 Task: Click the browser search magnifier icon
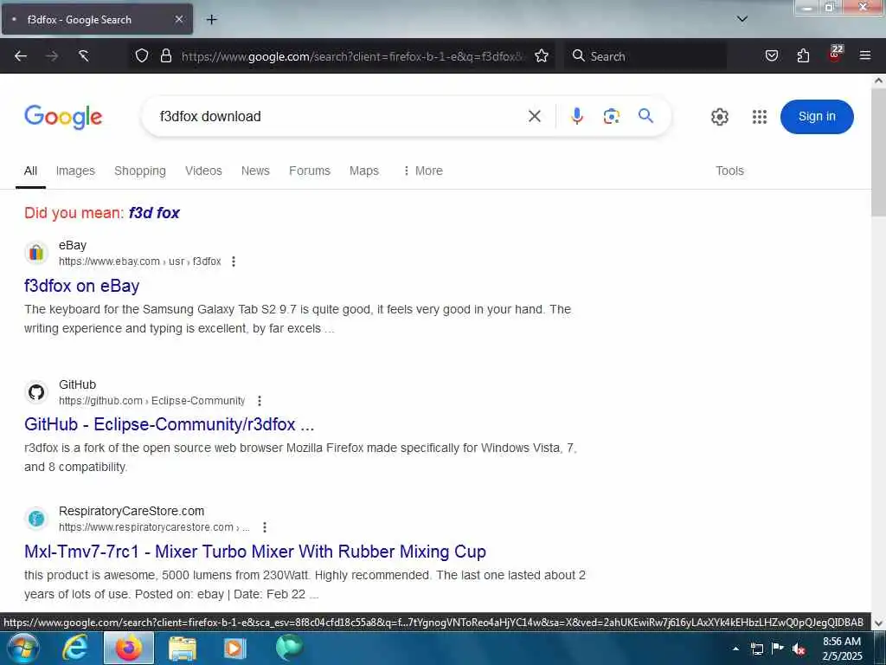pos(578,56)
